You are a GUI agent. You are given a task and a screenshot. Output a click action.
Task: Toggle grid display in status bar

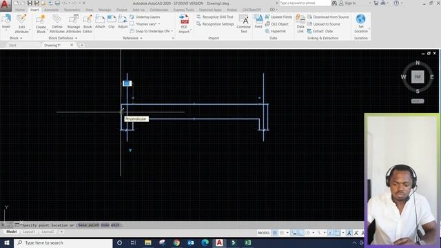tap(275, 233)
